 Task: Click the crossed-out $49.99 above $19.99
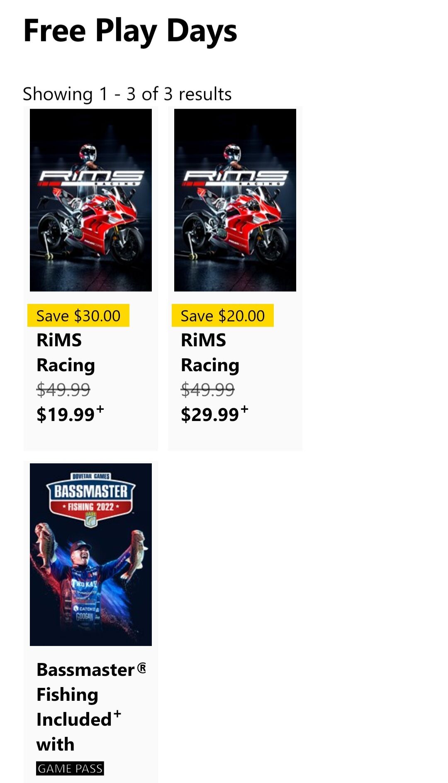point(63,389)
